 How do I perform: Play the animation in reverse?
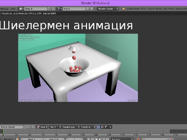click(x=96, y=139)
